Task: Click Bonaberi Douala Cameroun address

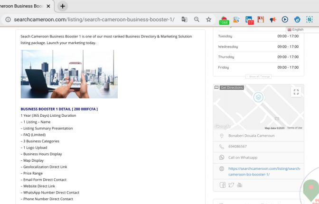Action: 252,136
